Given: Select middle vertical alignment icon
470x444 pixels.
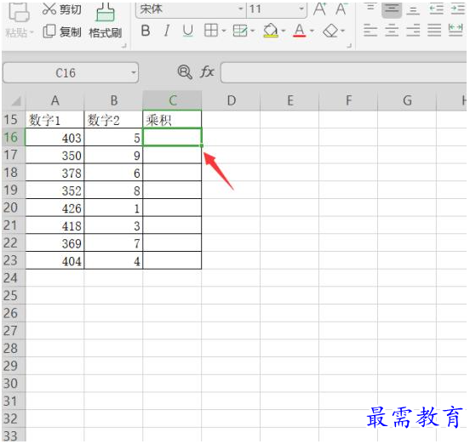Looking at the screenshot, I should pos(392,9).
